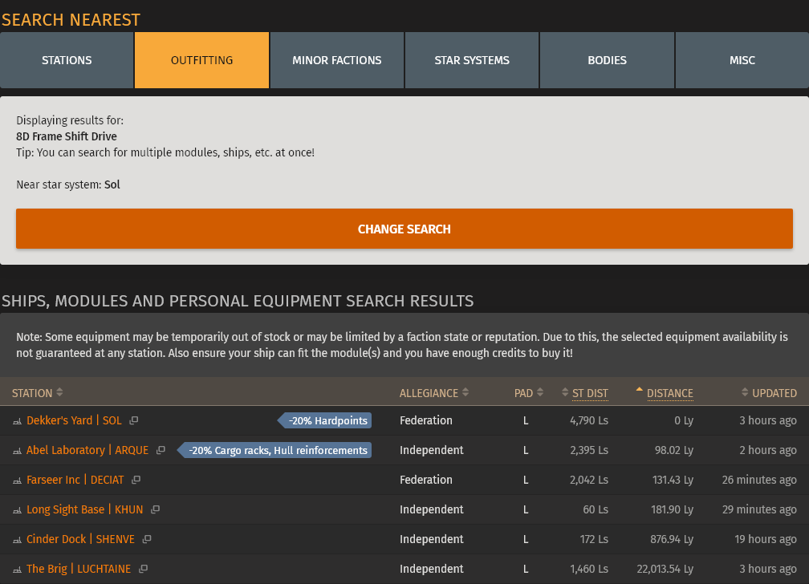The image size is (809, 584).
Task: Click the 2,042 Ls station distance
Action: click(x=589, y=480)
